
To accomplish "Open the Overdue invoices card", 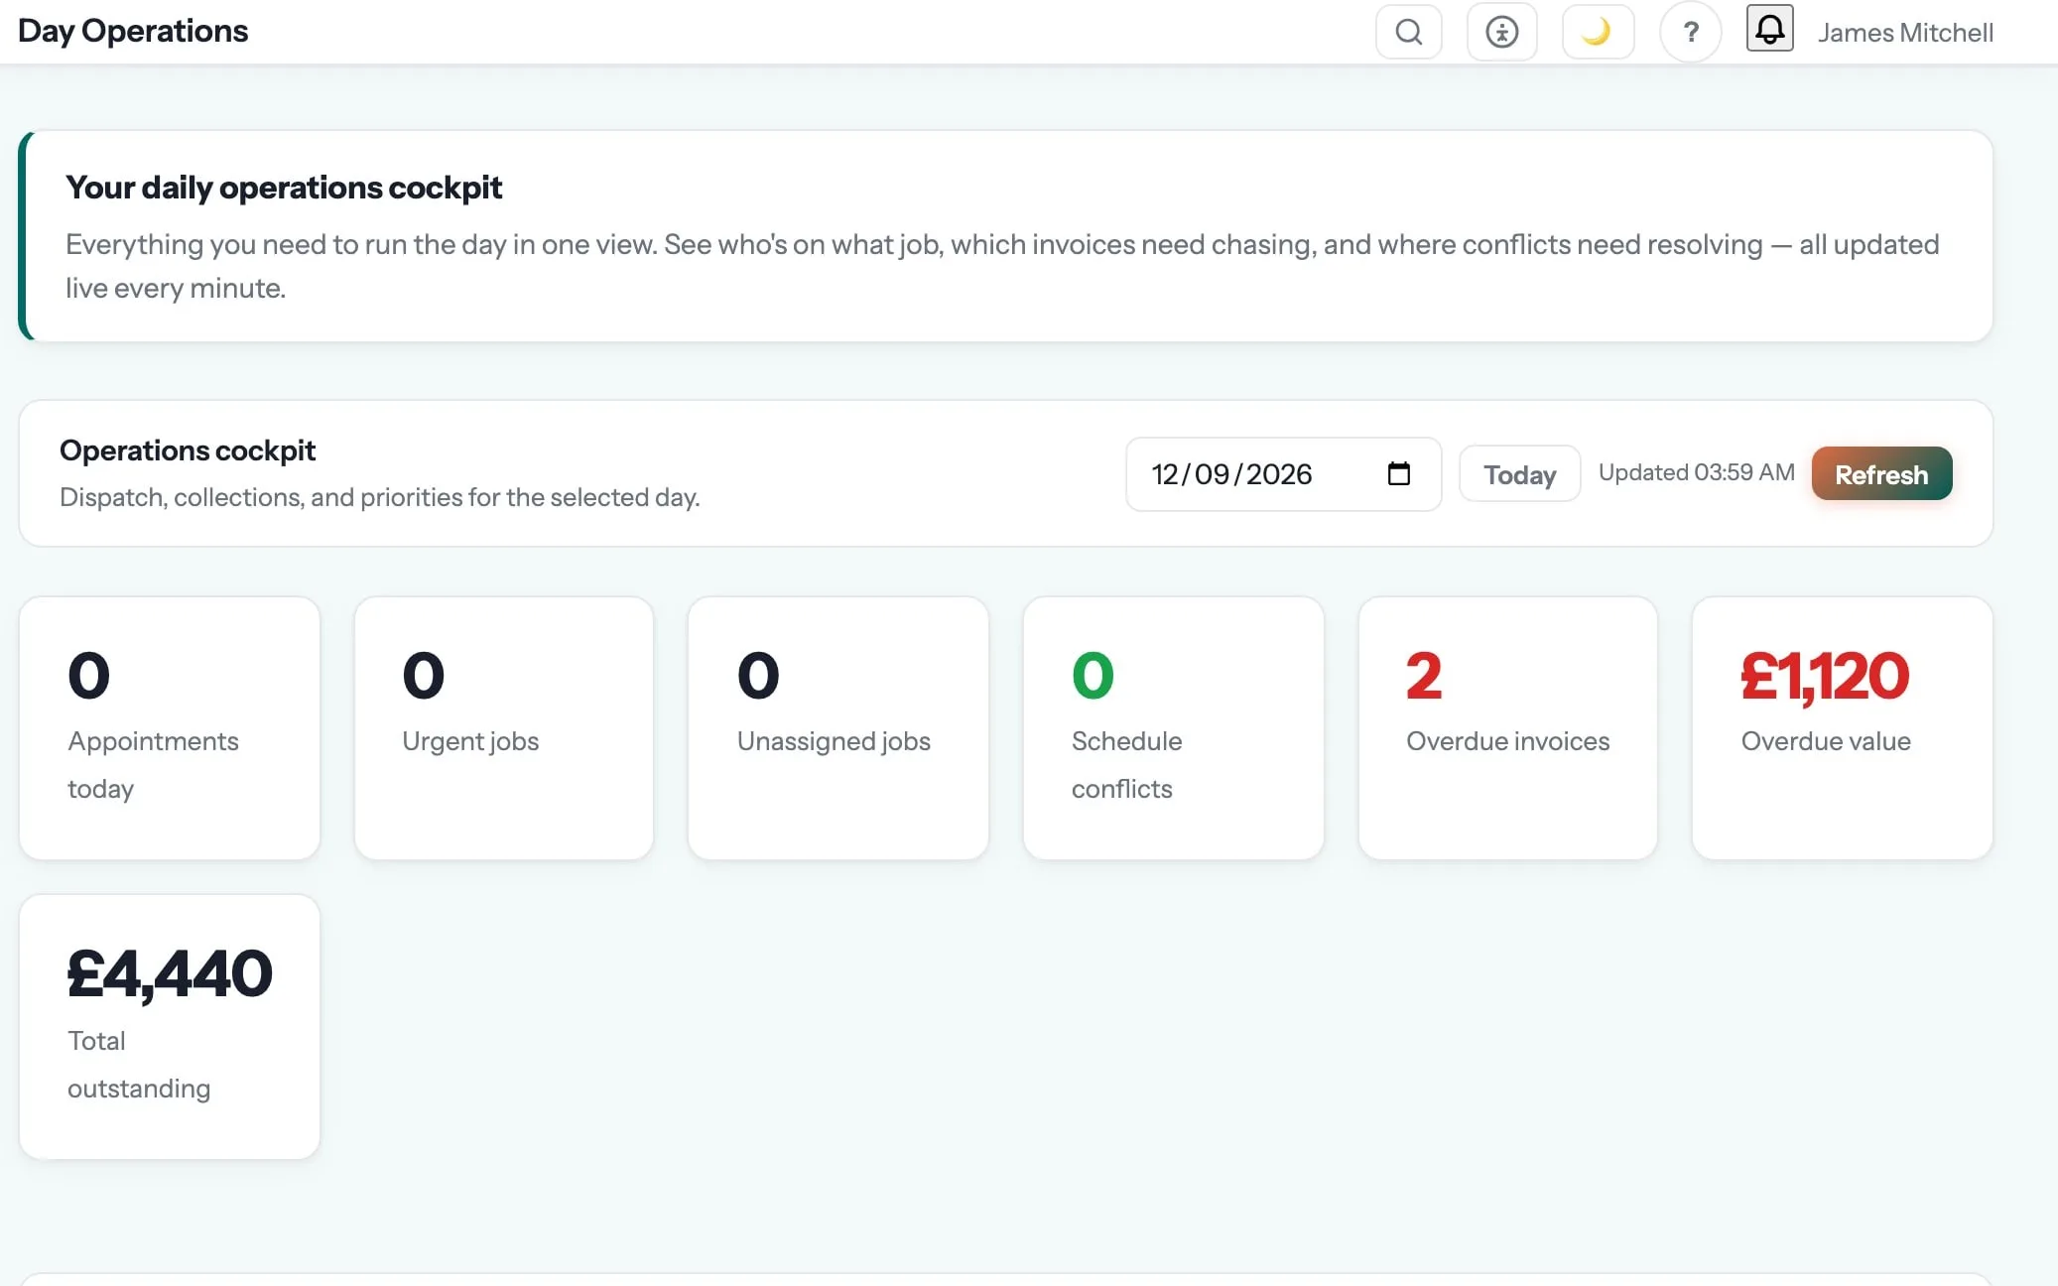I will pos(1508,728).
